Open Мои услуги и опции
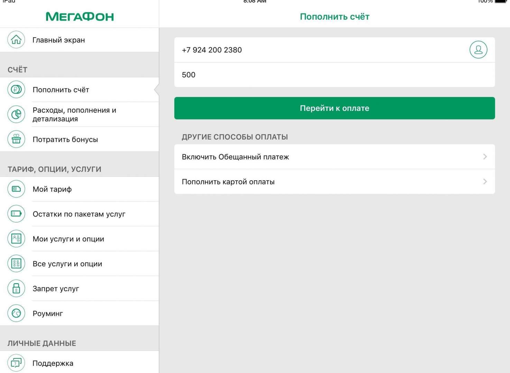The width and height of the screenshot is (510, 373). [80, 239]
